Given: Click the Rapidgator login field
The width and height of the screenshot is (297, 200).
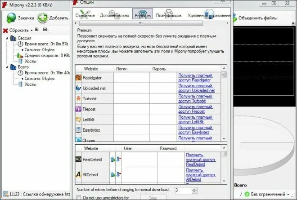Looking at the screenshot, I should pyautogui.click(x=132, y=78).
